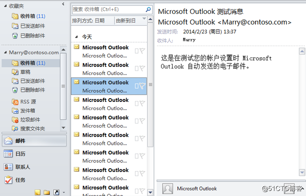
Task: Open the 发件箱 outbox folder
Action: click(24, 111)
